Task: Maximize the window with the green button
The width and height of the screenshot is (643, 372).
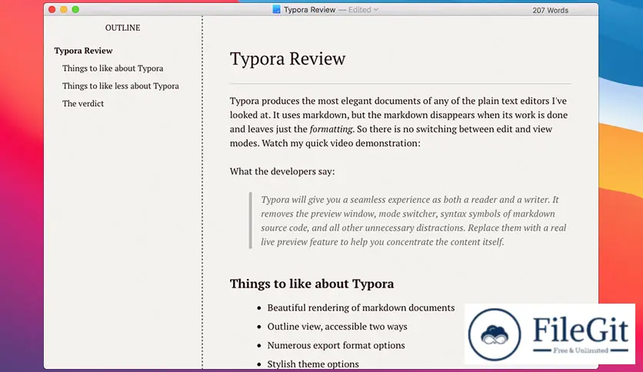Action: coord(75,9)
